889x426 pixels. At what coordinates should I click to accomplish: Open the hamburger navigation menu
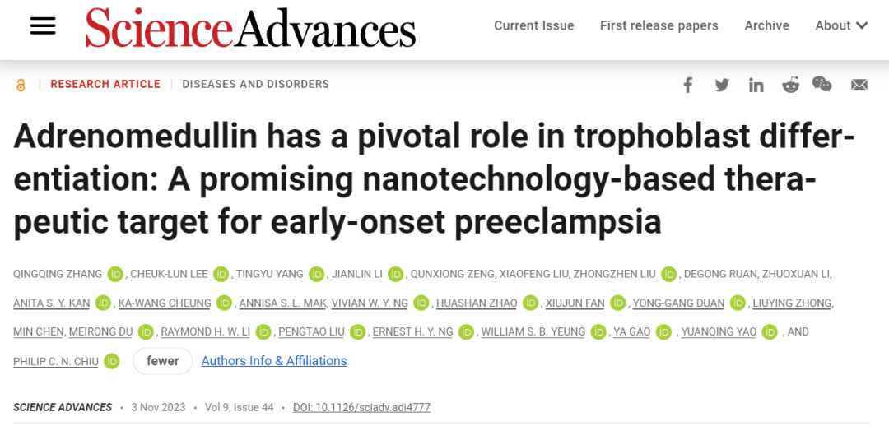coord(43,25)
